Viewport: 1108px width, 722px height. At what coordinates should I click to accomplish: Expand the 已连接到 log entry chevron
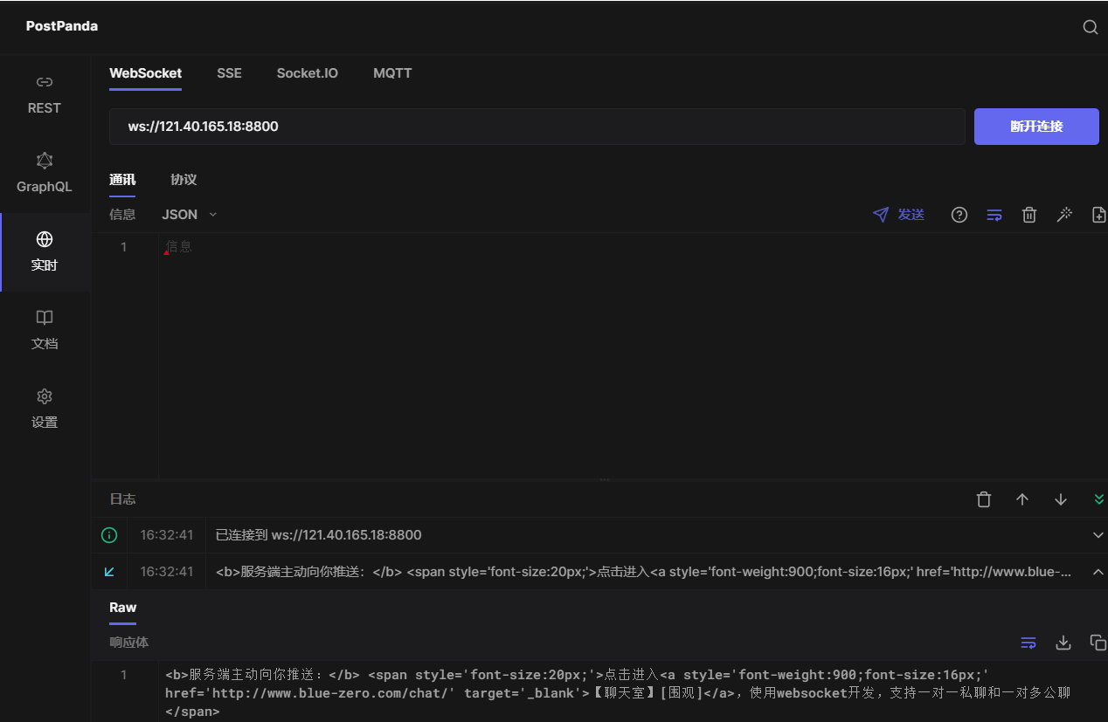[1098, 535]
